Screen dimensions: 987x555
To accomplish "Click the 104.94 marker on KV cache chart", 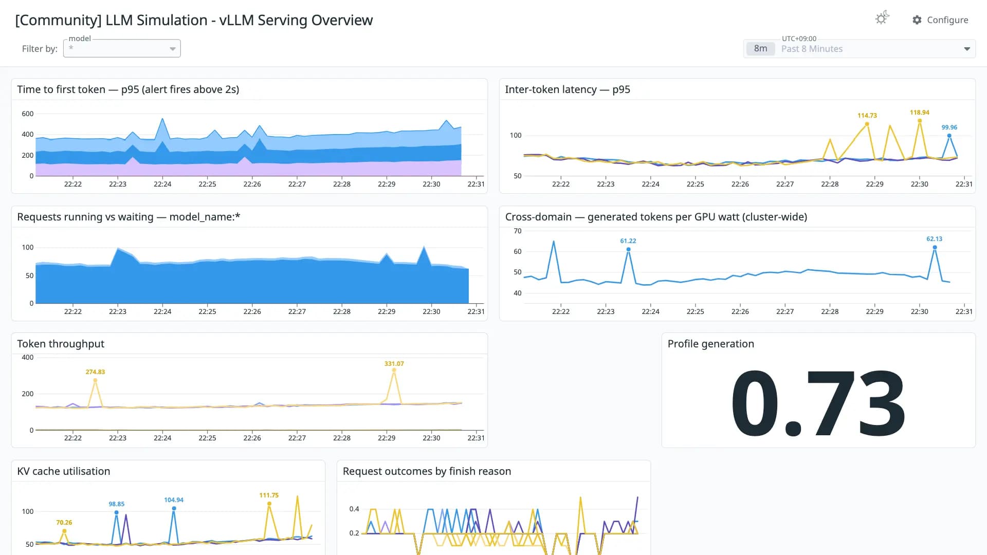I will coord(174,508).
